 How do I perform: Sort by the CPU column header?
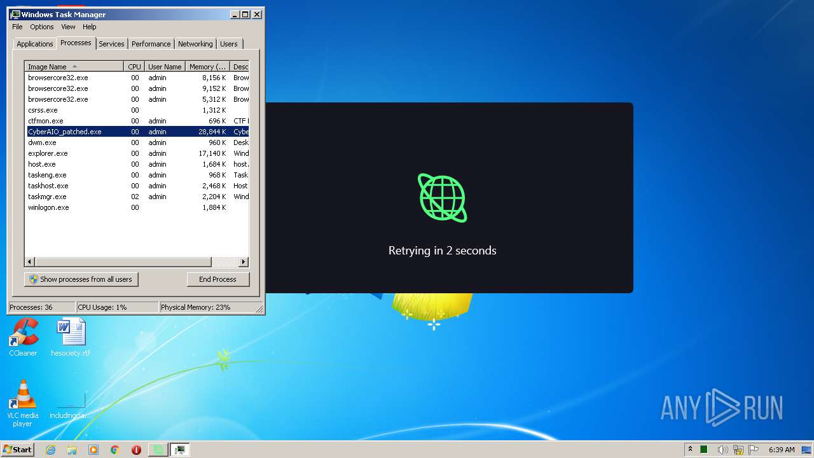coord(134,67)
